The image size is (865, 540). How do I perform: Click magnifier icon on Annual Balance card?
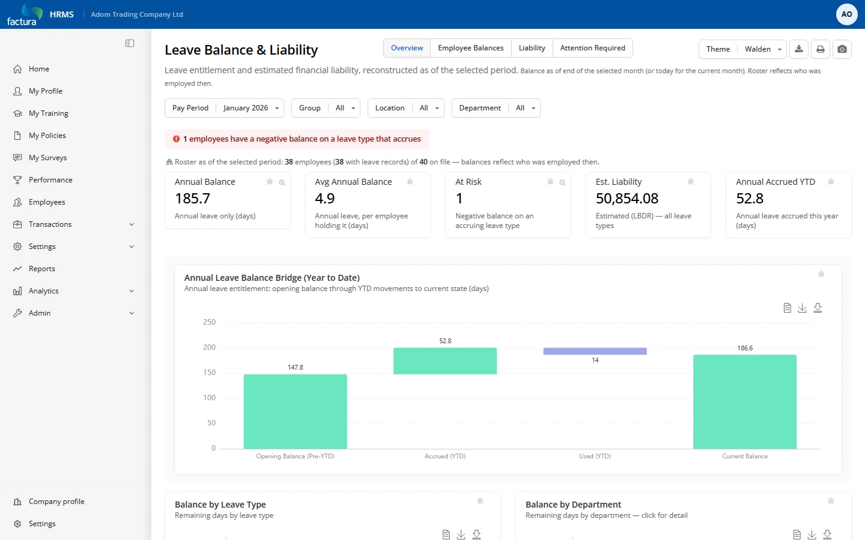click(x=282, y=182)
